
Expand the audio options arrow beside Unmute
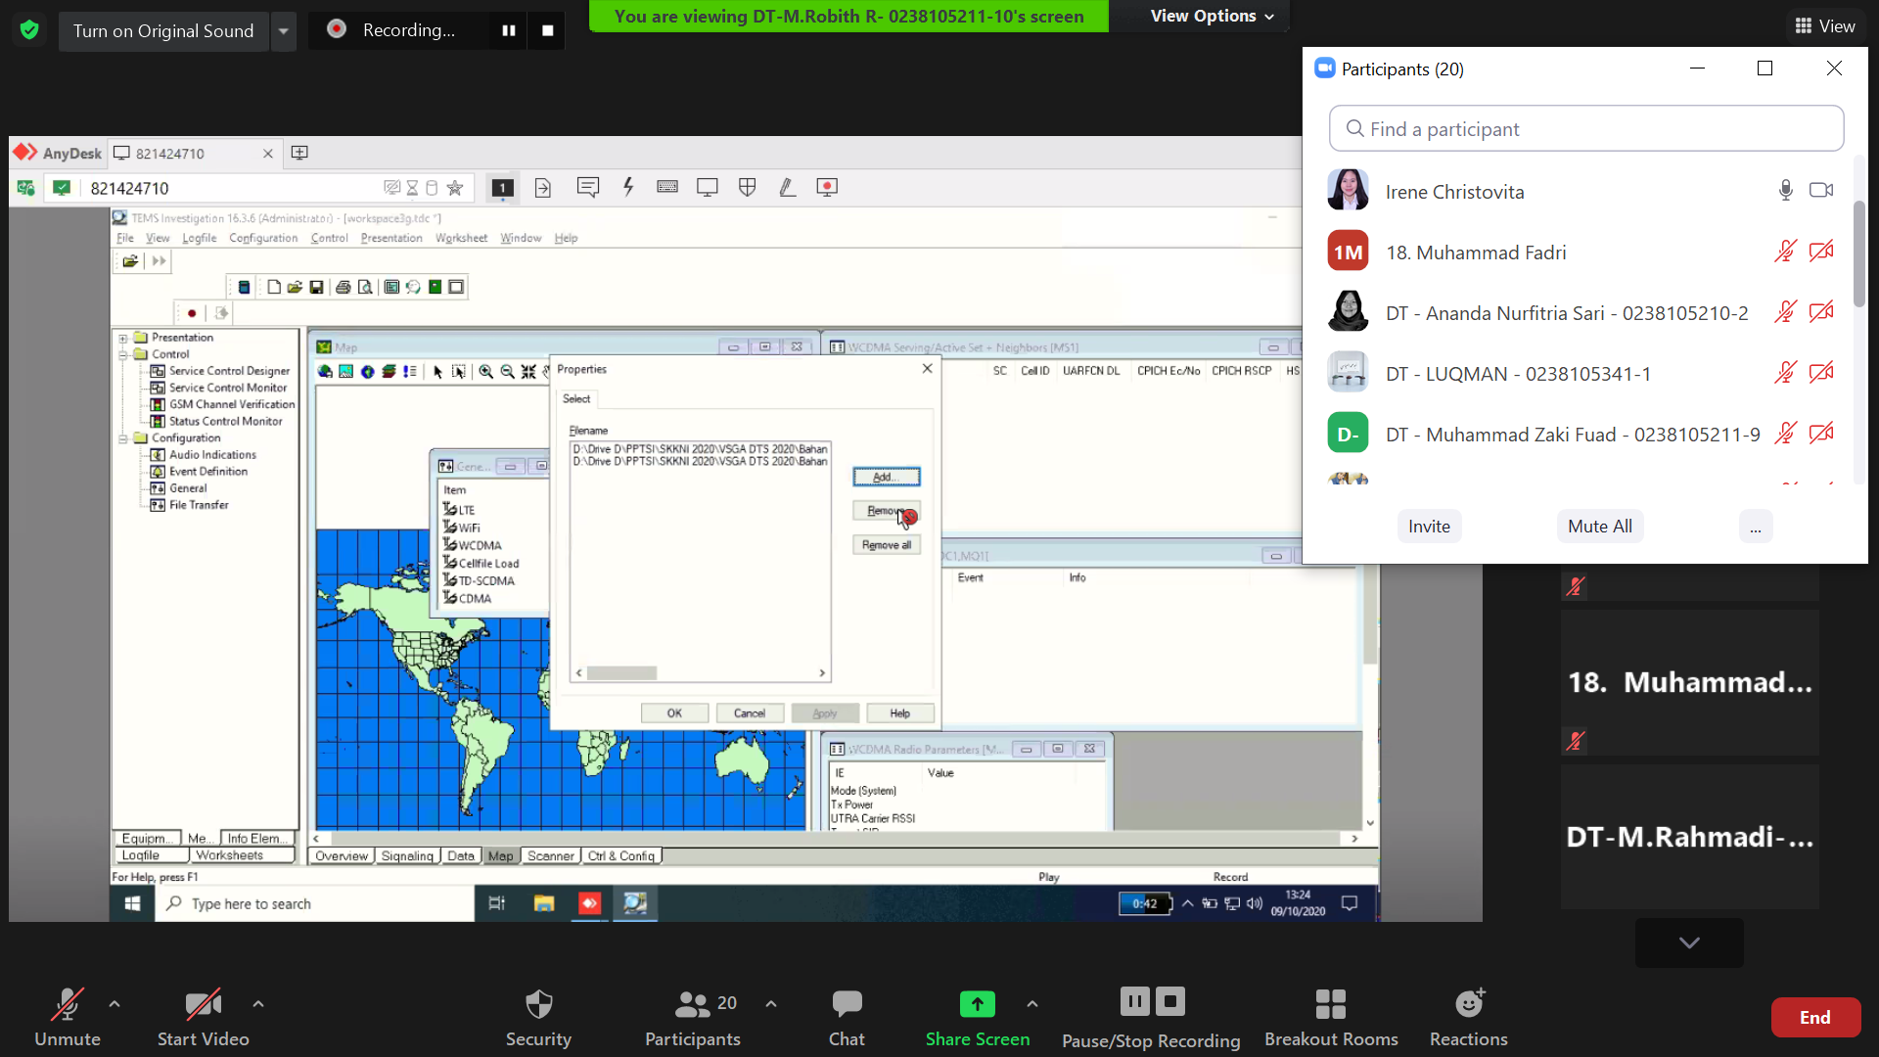(115, 1004)
